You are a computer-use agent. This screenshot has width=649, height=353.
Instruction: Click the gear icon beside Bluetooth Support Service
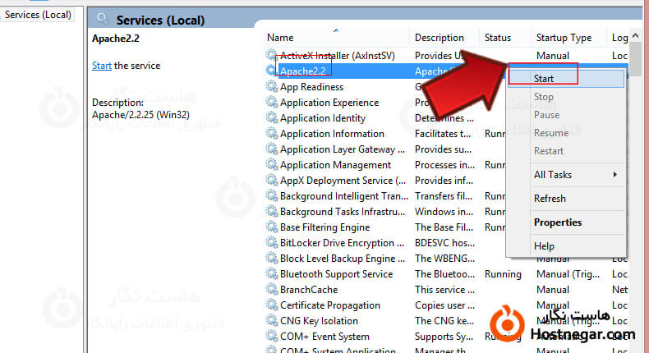point(272,274)
